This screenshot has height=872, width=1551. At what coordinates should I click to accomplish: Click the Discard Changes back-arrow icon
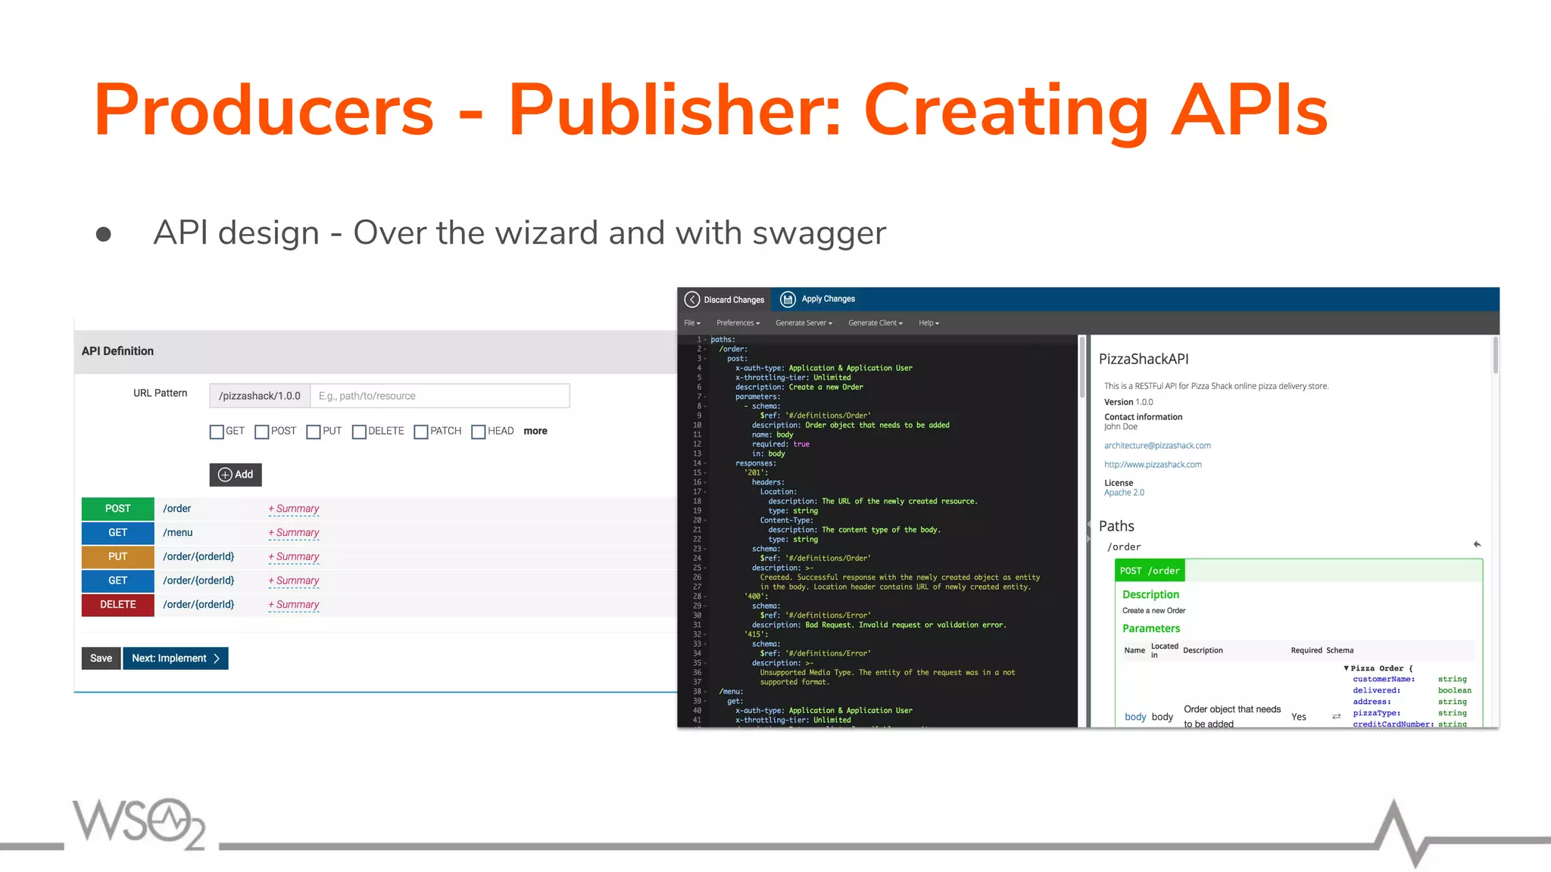click(x=691, y=300)
